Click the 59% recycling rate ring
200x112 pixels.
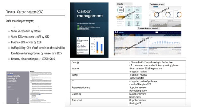point(121,10)
